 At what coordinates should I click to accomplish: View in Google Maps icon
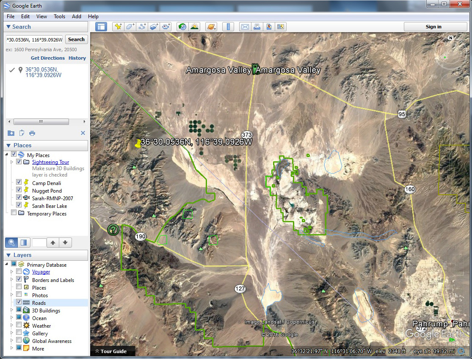tap(281, 27)
